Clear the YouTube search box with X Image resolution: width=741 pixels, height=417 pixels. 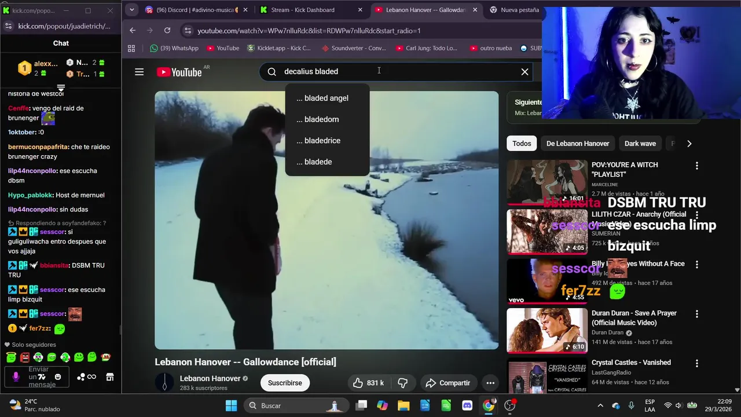(x=524, y=72)
